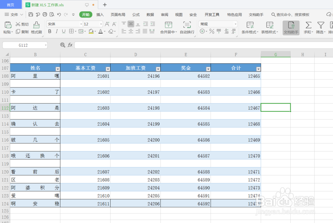Undo the last action

click(59, 14)
